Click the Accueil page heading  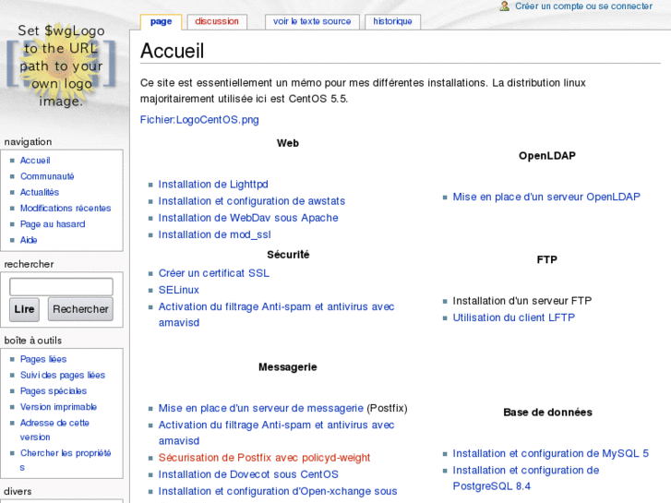coord(172,51)
